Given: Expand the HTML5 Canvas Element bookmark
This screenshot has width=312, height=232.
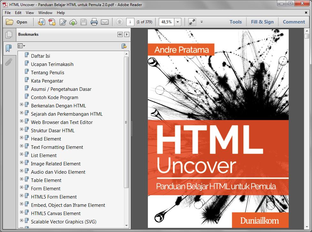Looking at the screenshot, I should point(21,212).
